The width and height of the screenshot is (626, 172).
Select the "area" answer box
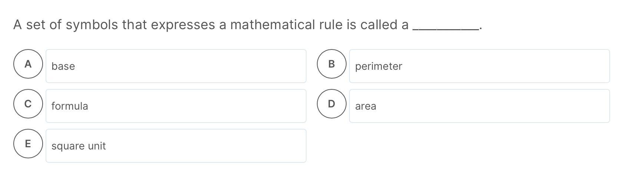click(x=480, y=106)
